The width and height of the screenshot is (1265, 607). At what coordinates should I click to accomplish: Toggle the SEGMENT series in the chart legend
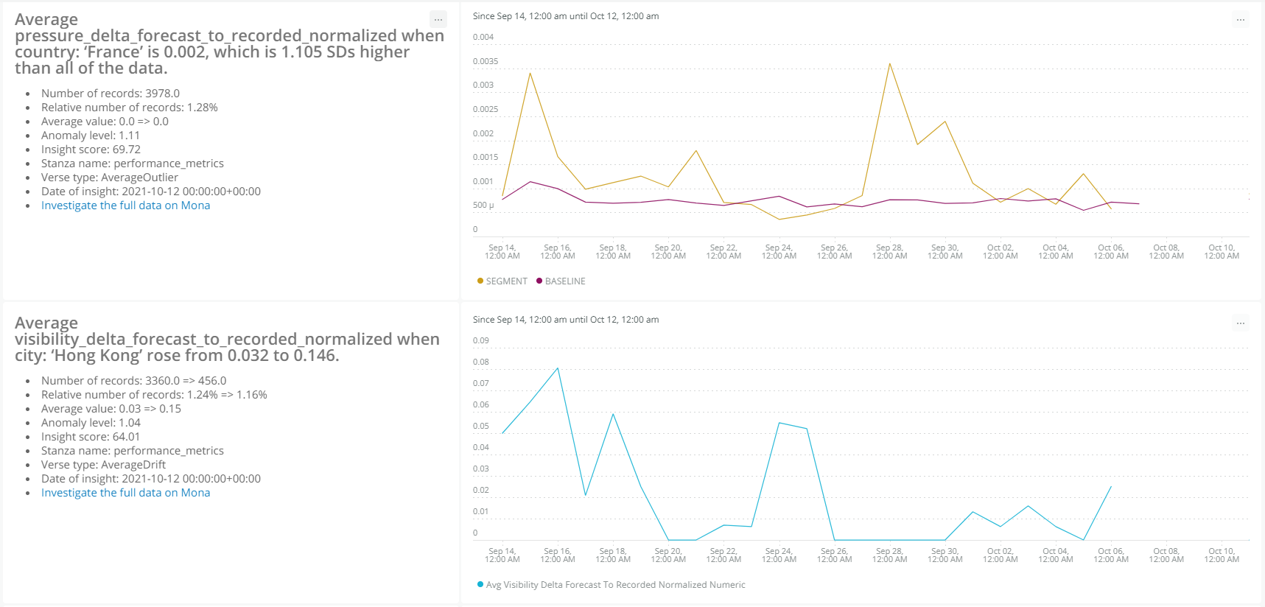502,281
